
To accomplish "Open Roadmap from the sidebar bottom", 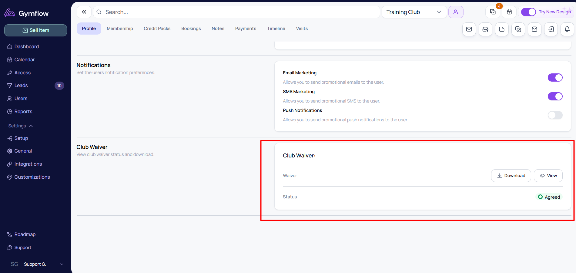I will 21,234.
